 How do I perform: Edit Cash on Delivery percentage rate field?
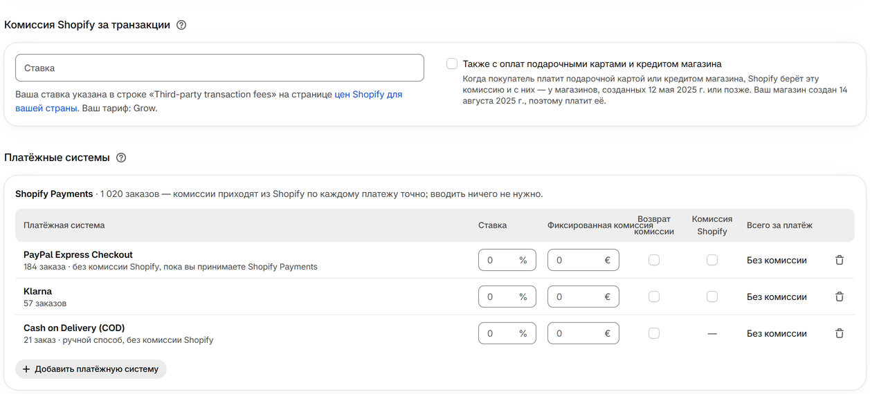click(507, 333)
